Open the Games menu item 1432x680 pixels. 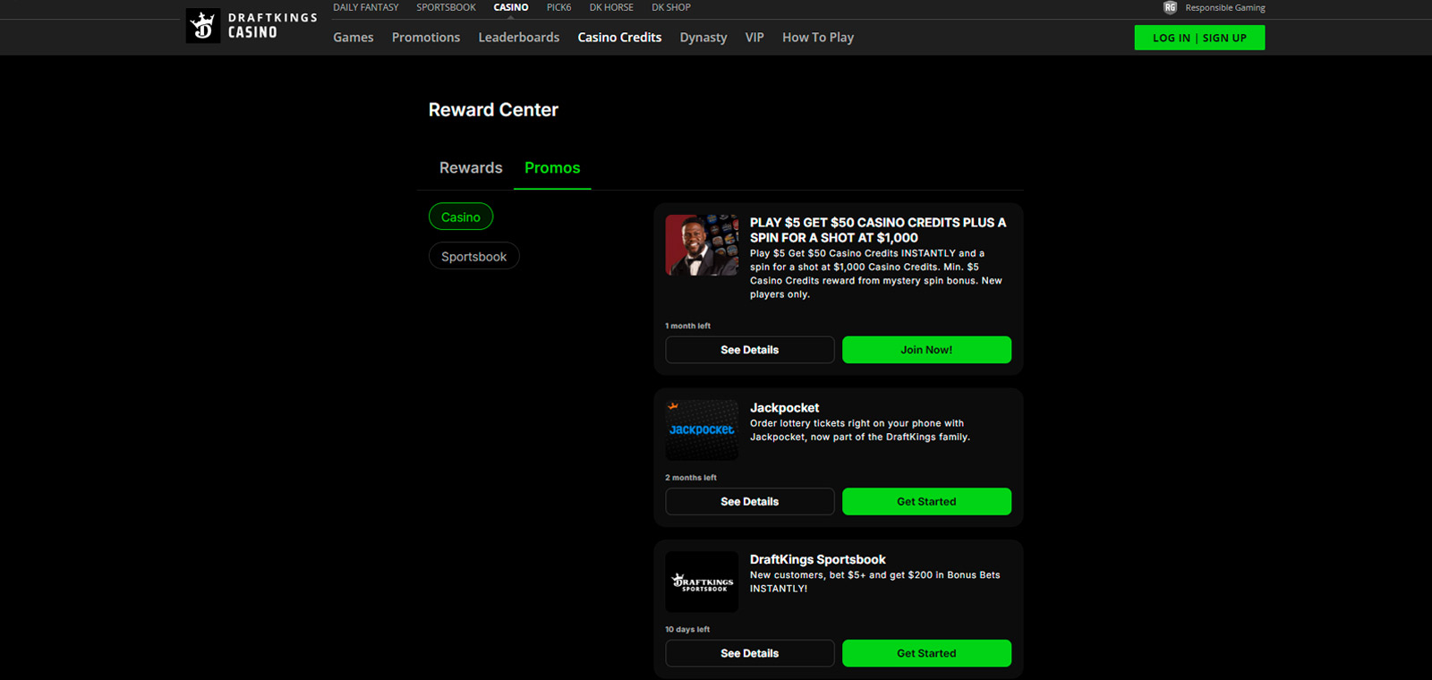(x=354, y=38)
